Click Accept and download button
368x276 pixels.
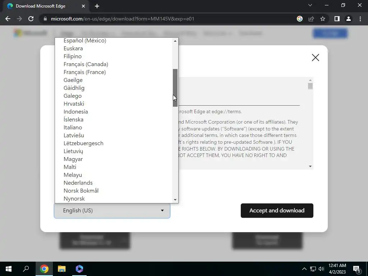[x=277, y=211]
